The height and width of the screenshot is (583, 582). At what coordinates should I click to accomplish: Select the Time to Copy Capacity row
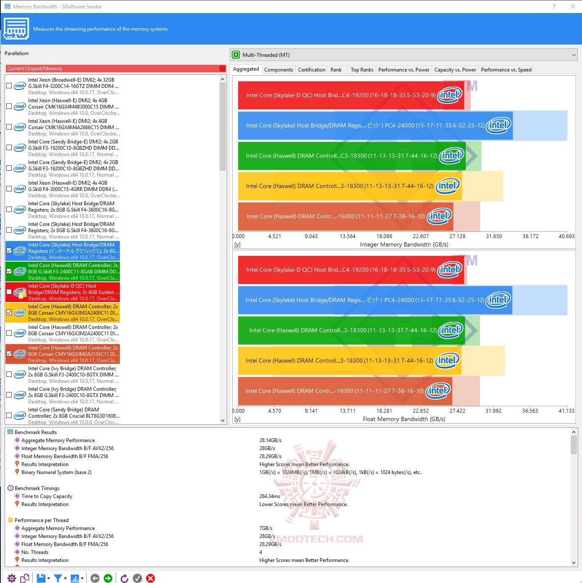[x=47, y=496]
